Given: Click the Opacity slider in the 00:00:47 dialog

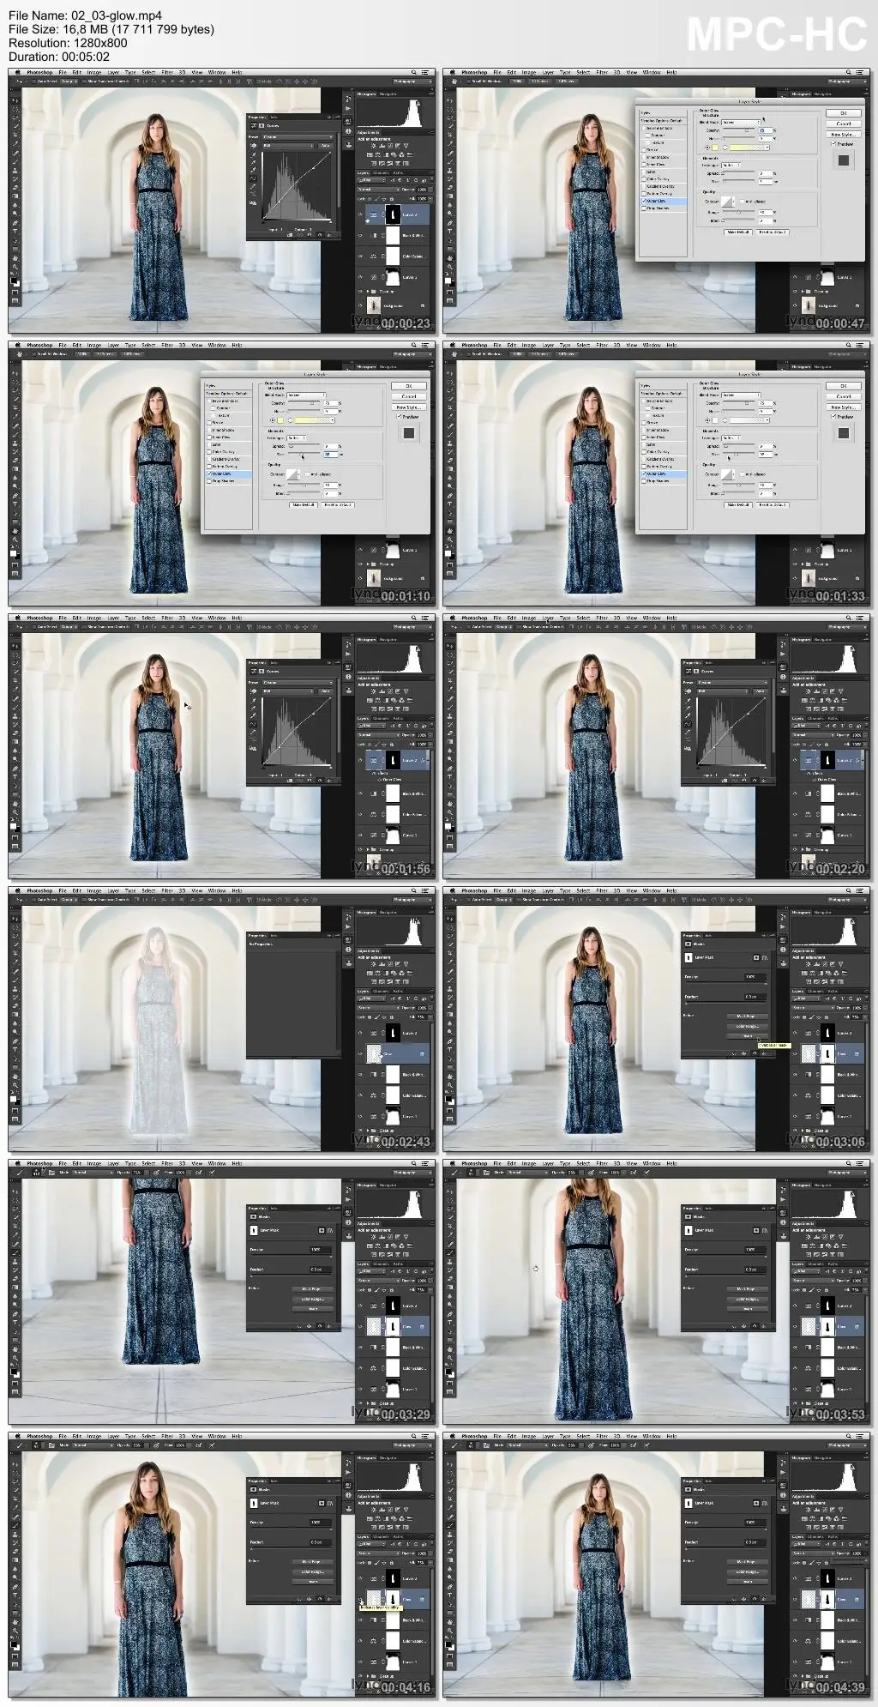Looking at the screenshot, I should click(739, 130).
